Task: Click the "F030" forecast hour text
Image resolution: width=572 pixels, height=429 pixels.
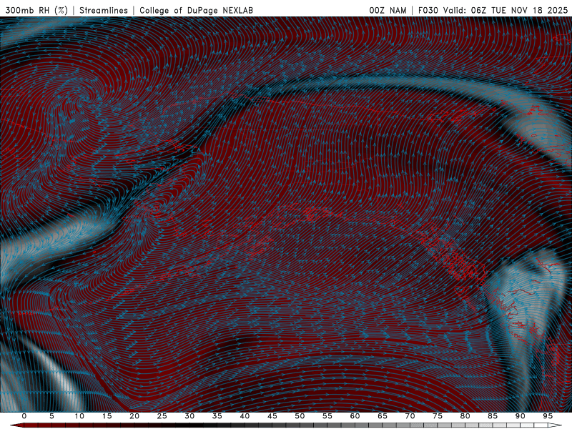Action: tap(428, 10)
